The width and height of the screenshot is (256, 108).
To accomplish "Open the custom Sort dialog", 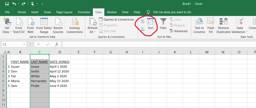I will pos(150,24).
